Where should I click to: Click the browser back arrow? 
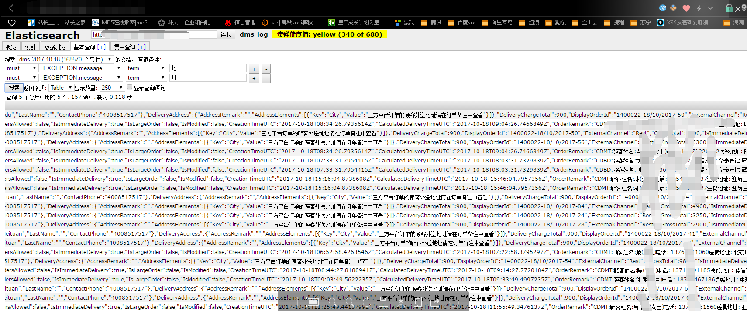tap(11, 8)
